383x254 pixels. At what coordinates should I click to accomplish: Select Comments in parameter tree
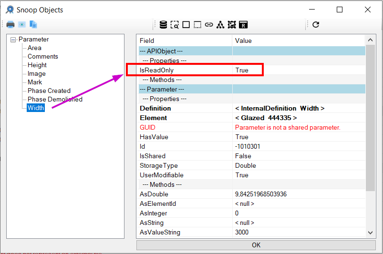43,56
